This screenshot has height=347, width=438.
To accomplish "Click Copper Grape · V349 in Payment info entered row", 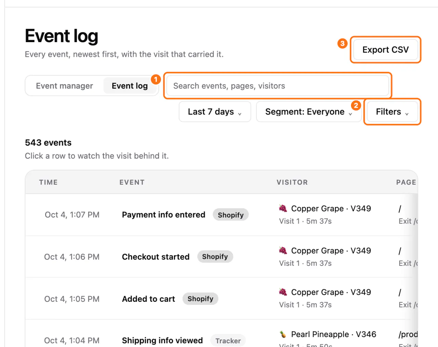I will pyautogui.click(x=331, y=208).
